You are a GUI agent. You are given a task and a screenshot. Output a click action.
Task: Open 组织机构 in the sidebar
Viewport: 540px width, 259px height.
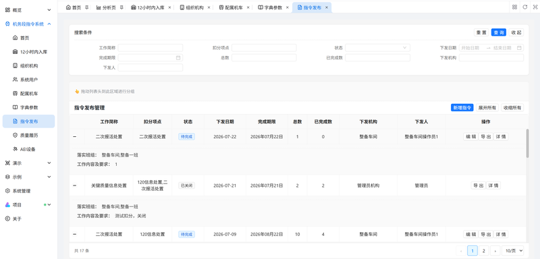tap(28, 65)
